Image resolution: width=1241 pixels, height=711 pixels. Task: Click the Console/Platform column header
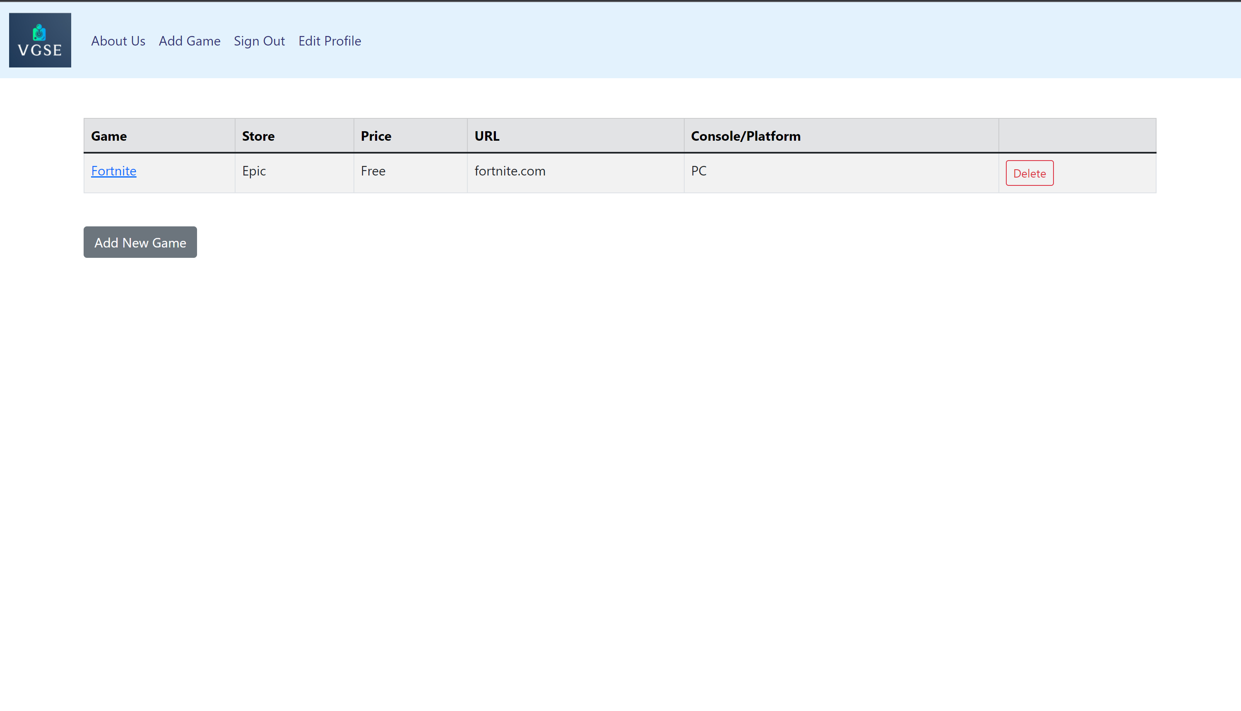[842, 136]
